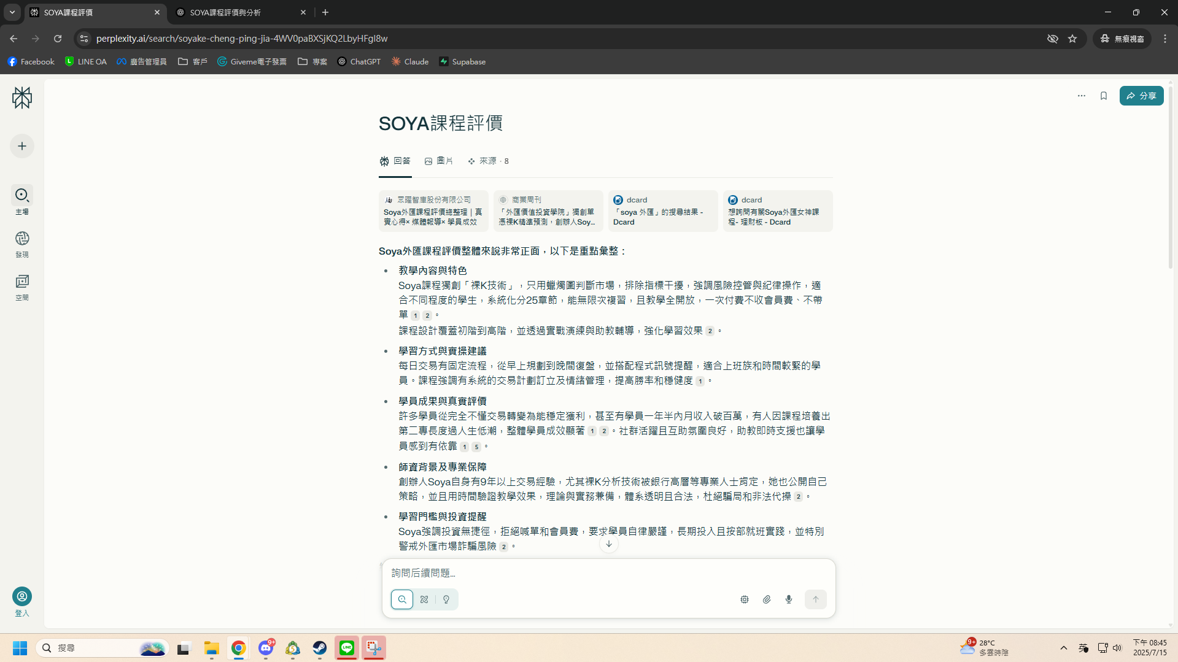Open the Claude bookmark
Screen dimensions: 1178x662
[x=410, y=61]
